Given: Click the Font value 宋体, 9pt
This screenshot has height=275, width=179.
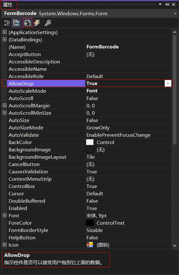Looking at the screenshot, I should coord(96,216).
